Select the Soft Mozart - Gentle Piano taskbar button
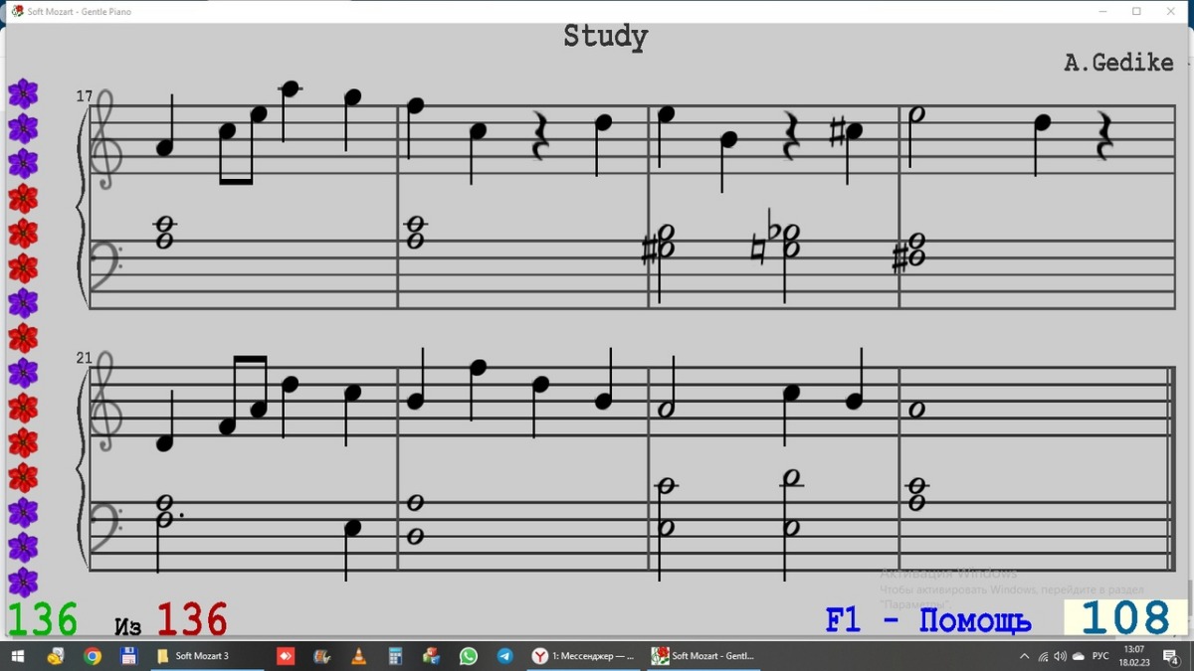The width and height of the screenshot is (1194, 671). click(x=704, y=656)
